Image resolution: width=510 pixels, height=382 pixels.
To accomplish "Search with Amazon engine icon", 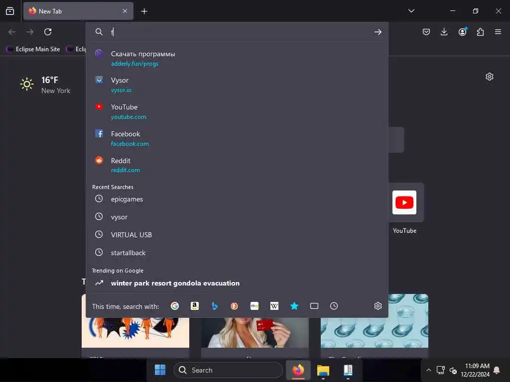I will coord(195,306).
